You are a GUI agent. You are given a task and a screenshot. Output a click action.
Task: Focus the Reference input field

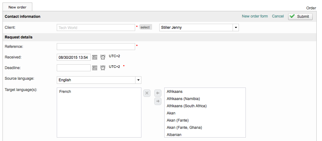tap(96, 47)
